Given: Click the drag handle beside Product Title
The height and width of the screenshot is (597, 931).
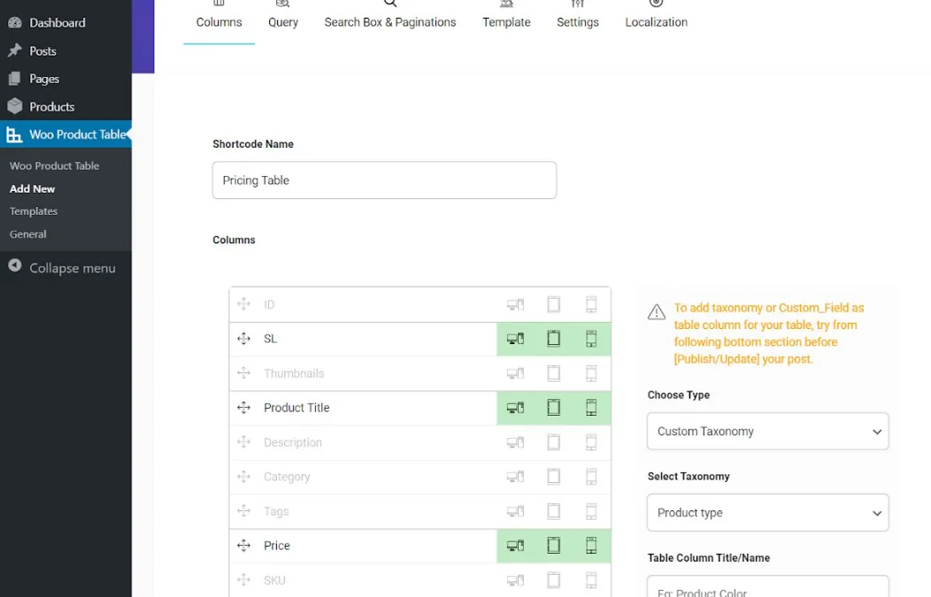Looking at the screenshot, I should point(242,408).
